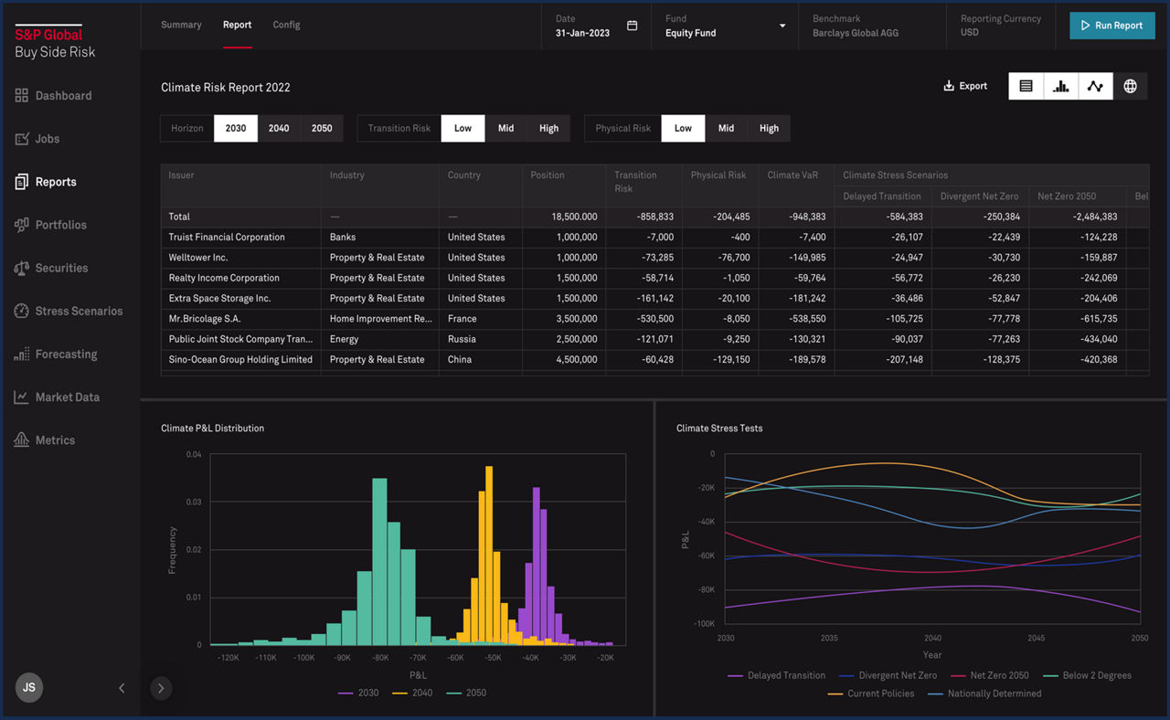Toggle Net Zero 2050 legend entry

[x=989, y=675]
